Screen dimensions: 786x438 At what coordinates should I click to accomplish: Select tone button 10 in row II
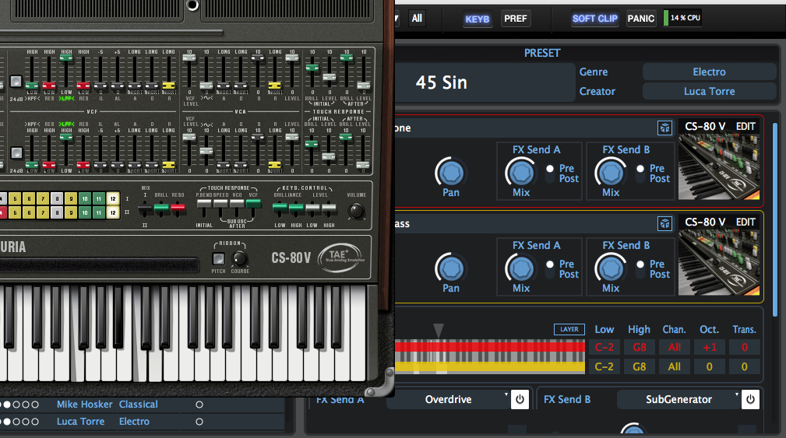click(85, 212)
